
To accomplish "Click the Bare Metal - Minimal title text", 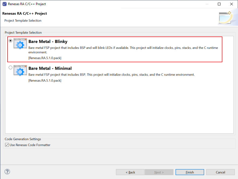I will (x=50, y=68).
